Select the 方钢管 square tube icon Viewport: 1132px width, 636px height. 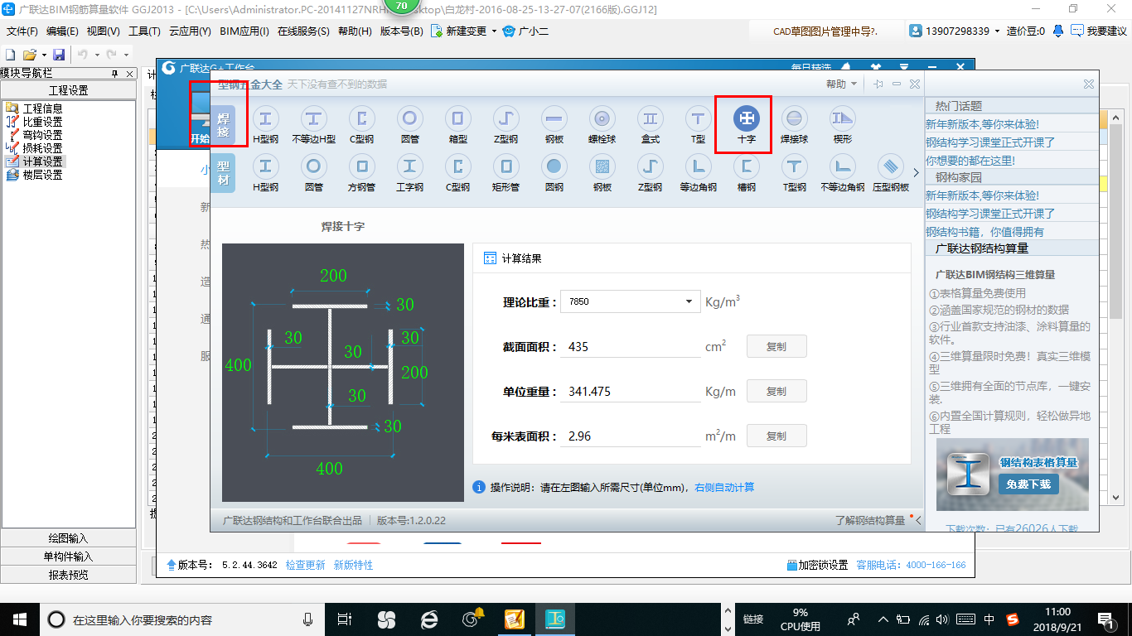coord(362,166)
